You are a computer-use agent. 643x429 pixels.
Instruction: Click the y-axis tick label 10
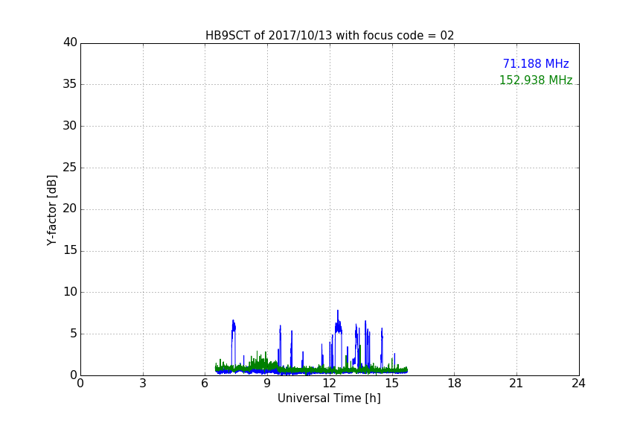pos(70,292)
